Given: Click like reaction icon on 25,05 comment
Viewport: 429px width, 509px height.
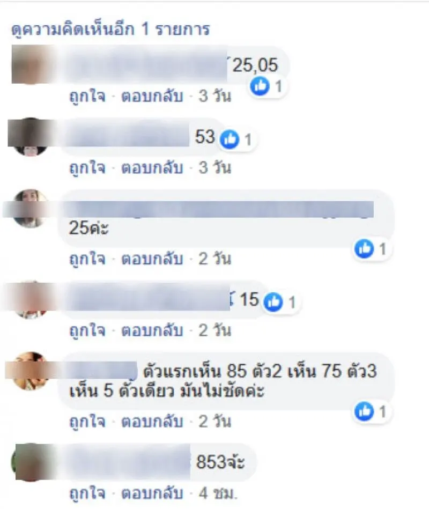Looking at the screenshot, I should coord(260,86).
